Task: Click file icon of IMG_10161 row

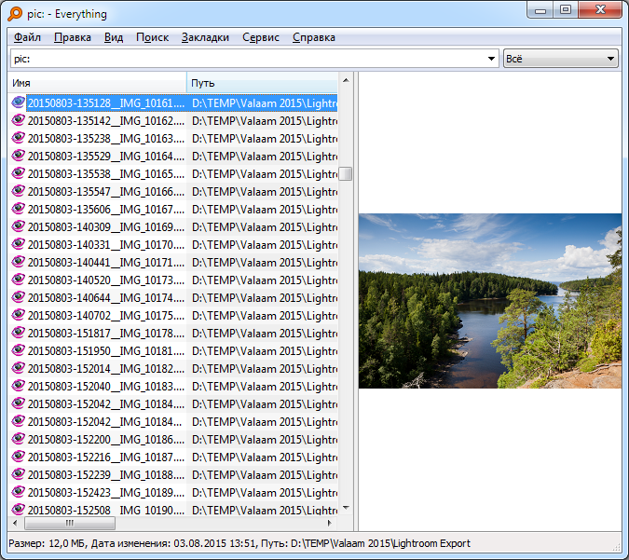Action: point(18,102)
